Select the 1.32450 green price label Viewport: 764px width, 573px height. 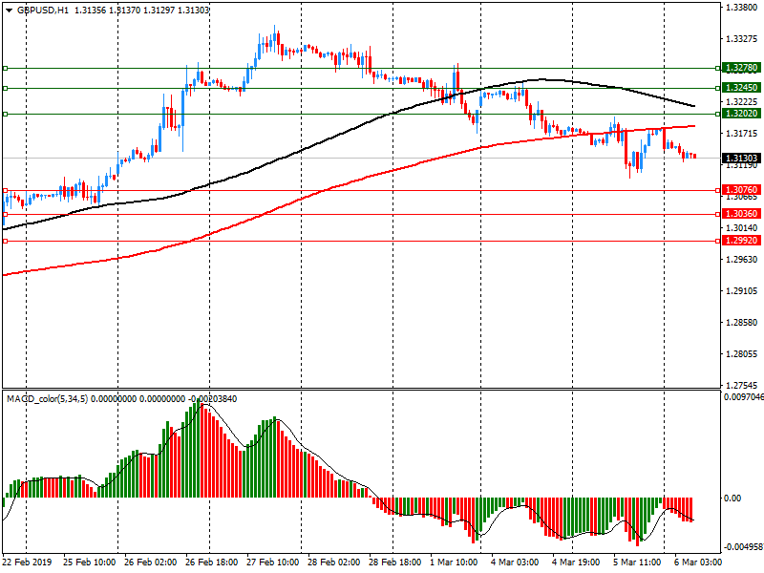741,88
